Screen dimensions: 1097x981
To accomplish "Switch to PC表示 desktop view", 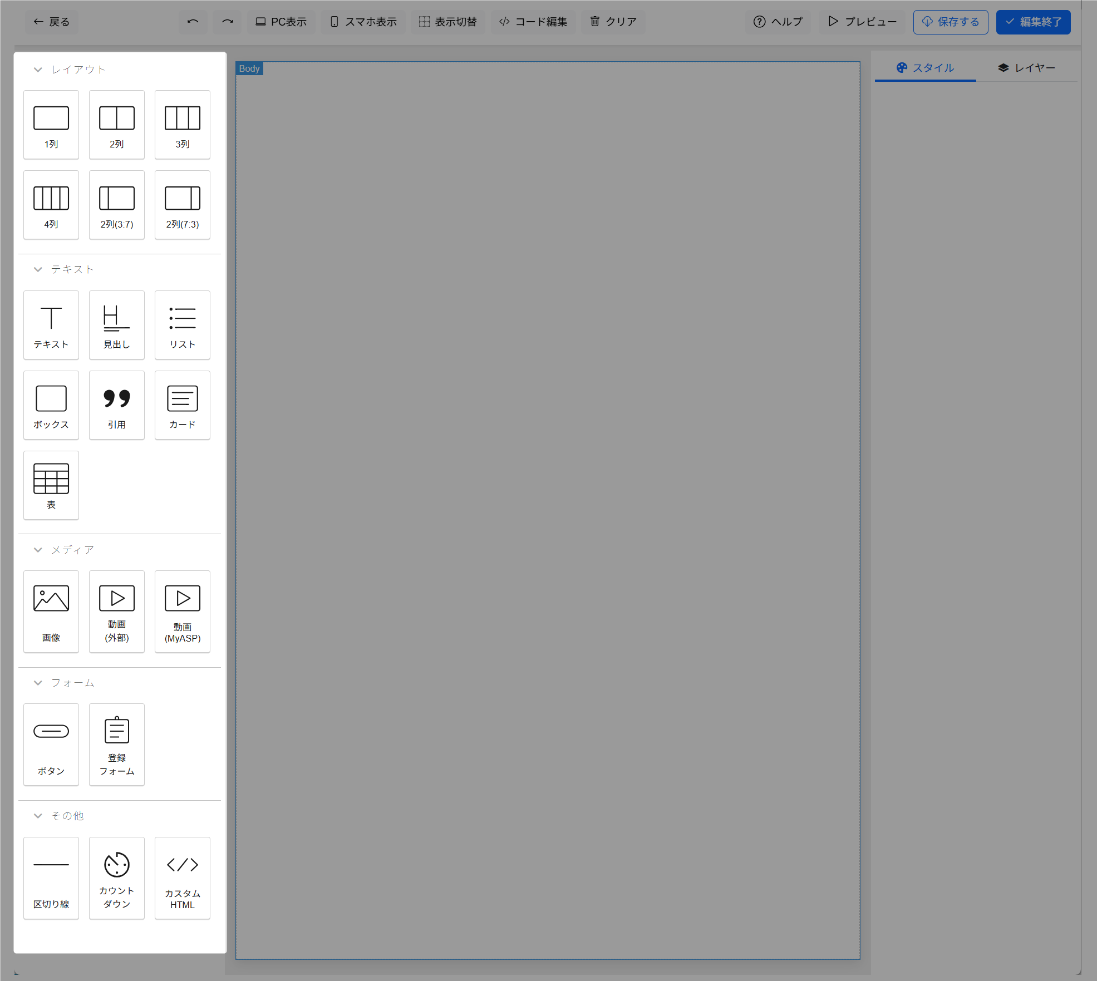I will click(x=281, y=22).
